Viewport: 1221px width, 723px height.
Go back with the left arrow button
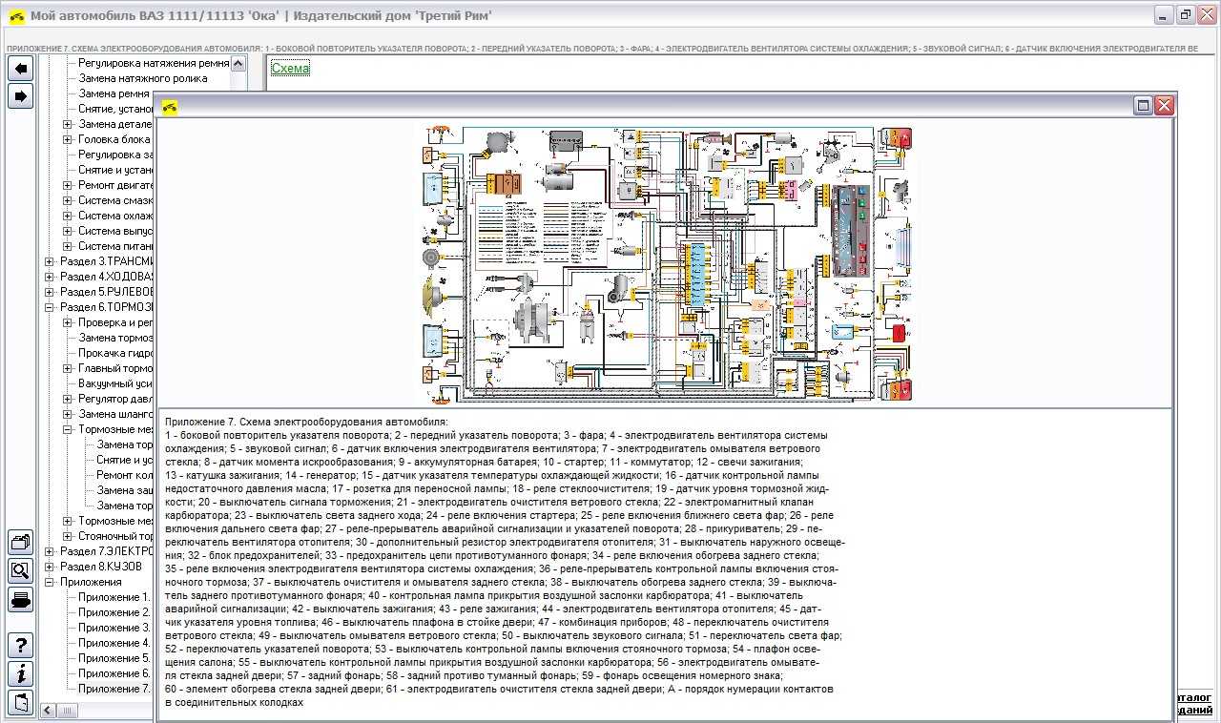(x=20, y=68)
